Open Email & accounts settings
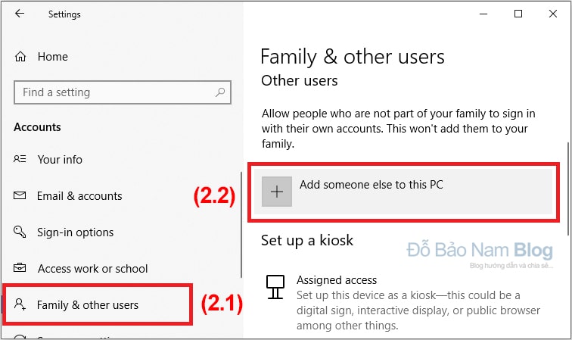572x340 pixels. [79, 196]
